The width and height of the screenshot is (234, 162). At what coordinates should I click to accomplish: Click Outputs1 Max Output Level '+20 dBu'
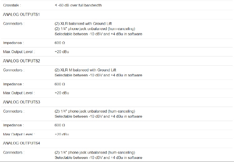(62, 52)
